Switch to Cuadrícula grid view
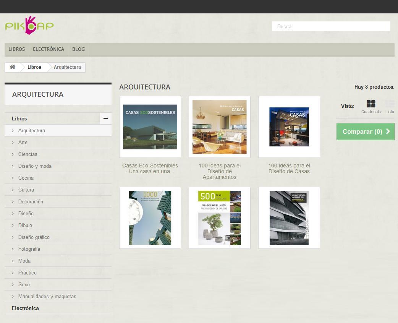 370,106
